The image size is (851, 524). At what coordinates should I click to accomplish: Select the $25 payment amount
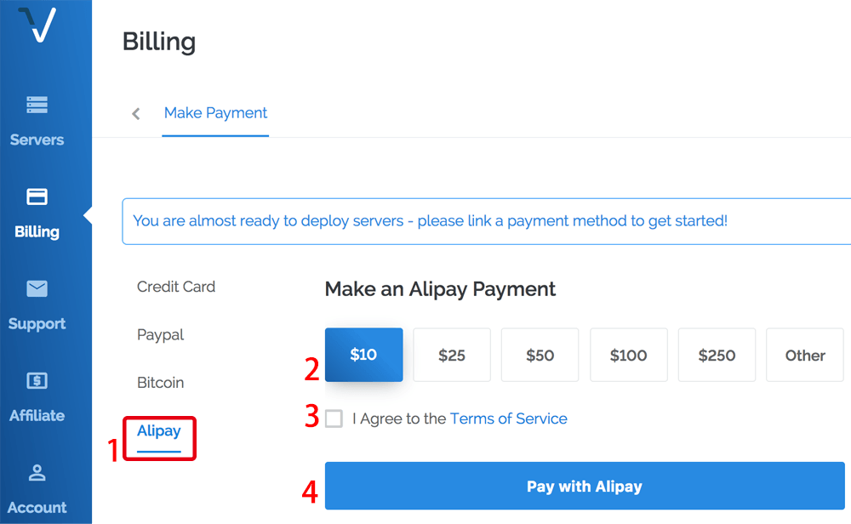pos(452,356)
